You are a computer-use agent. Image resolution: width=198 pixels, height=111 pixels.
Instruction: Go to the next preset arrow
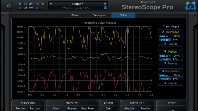point(105,4)
